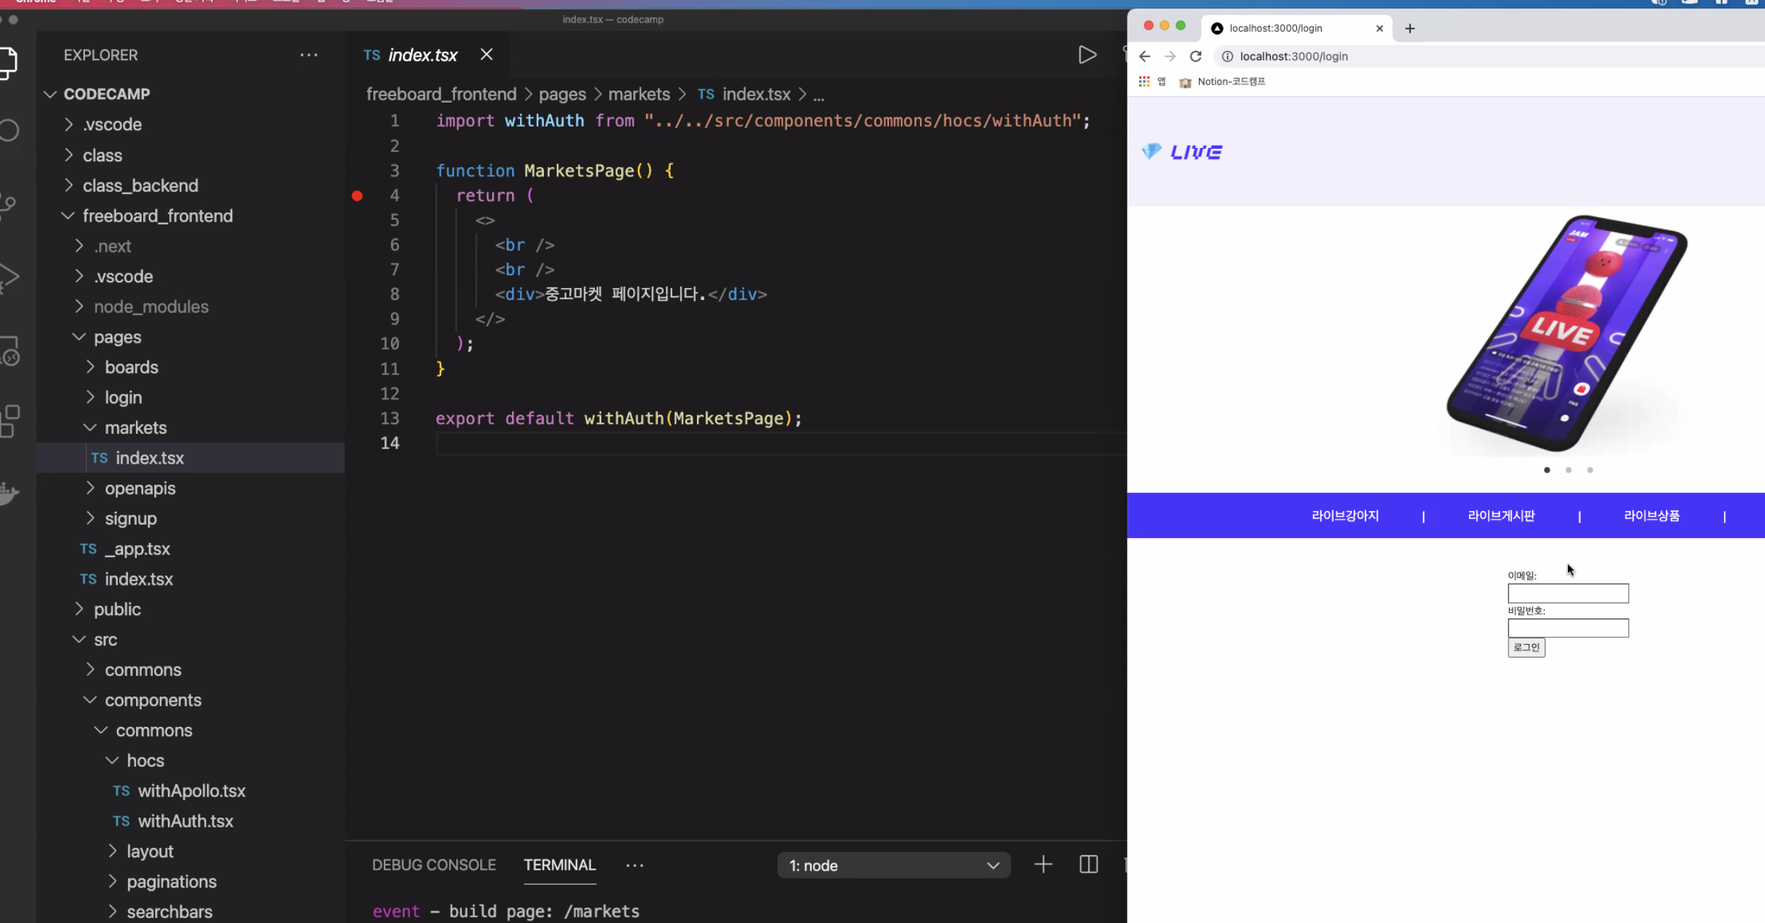Reload the localhost login page

tap(1196, 56)
